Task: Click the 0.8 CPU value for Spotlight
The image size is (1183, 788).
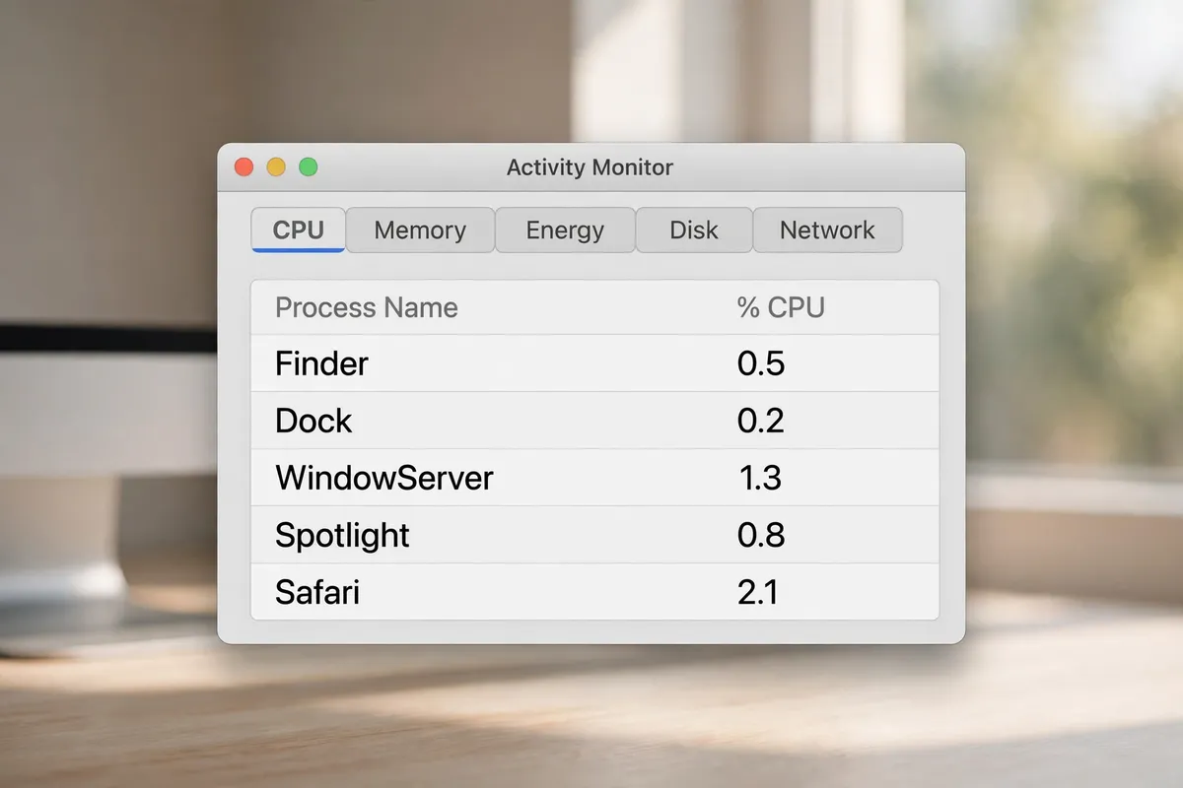Action: [x=761, y=535]
